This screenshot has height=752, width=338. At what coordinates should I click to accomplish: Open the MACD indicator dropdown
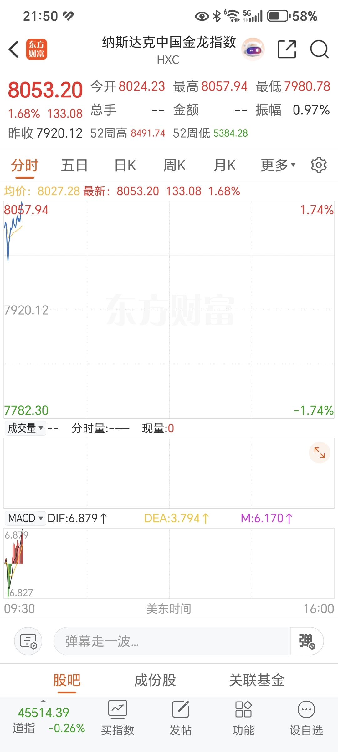[x=25, y=518]
